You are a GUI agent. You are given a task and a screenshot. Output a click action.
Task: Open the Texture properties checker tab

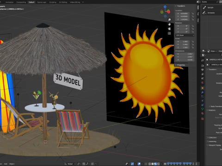pyautogui.click(x=203, y=119)
